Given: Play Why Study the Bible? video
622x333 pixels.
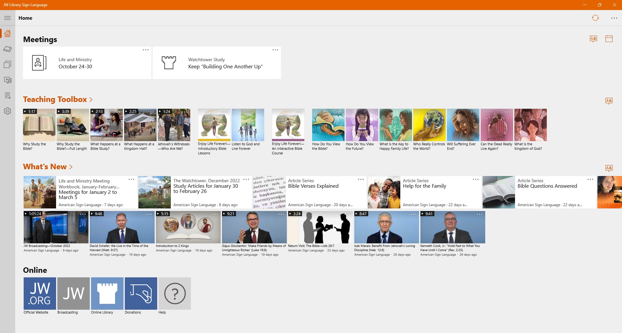Looking at the screenshot, I should [39, 125].
